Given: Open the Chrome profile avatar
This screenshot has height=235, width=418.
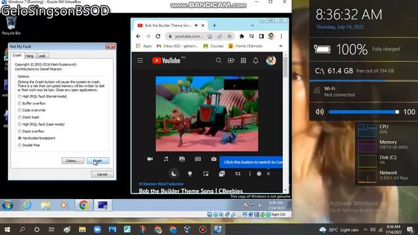Looking at the screenshot, I should tap(272, 37).
